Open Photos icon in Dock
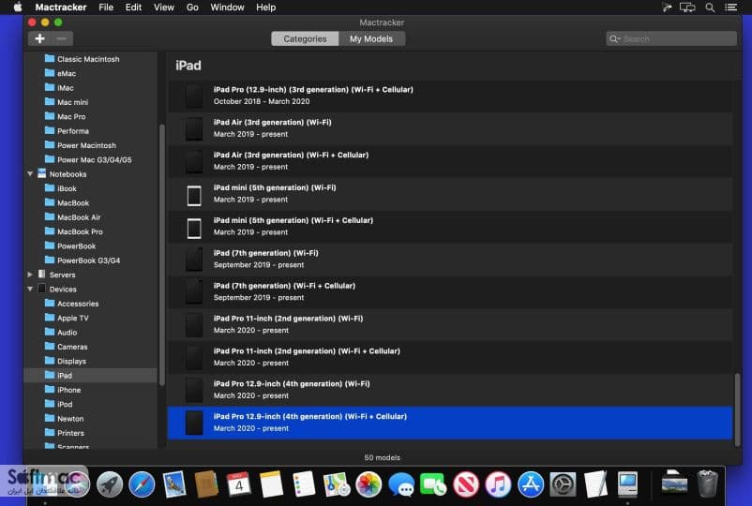 (368, 484)
